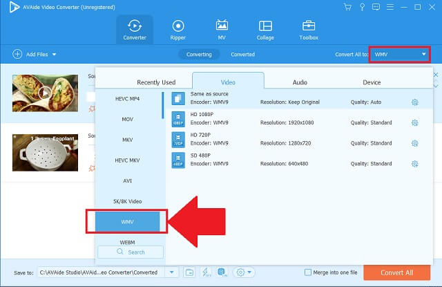Open the Toolbox module
Image resolution: width=442 pixels, height=287 pixels.
[x=309, y=30]
